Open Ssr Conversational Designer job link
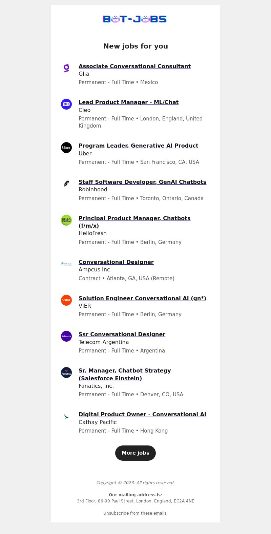Screen dimensions: 271x534 [122, 334]
